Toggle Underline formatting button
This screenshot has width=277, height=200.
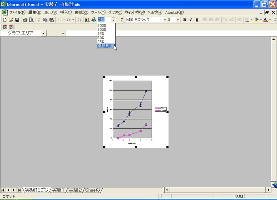click(x=197, y=20)
